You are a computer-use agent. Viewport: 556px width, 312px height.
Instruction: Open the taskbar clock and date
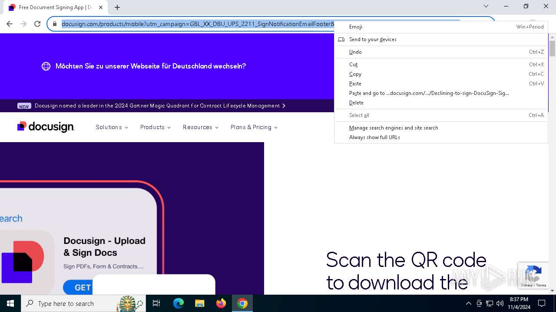[519, 303]
